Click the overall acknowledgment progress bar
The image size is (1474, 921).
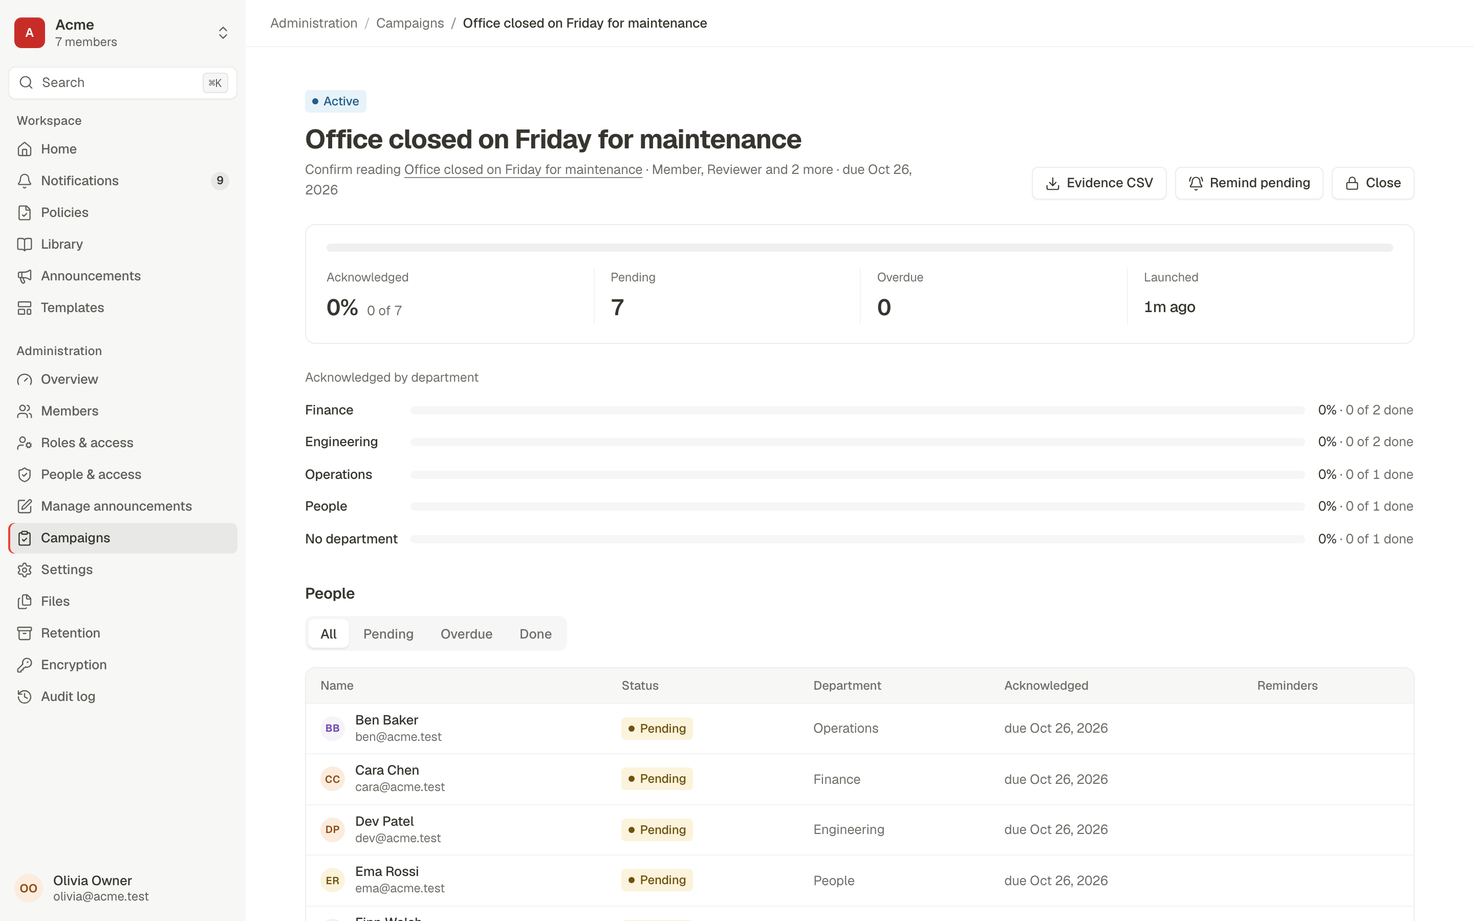tap(859, 247)
